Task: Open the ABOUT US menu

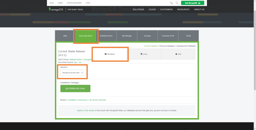Action: (x=199, y=9)
